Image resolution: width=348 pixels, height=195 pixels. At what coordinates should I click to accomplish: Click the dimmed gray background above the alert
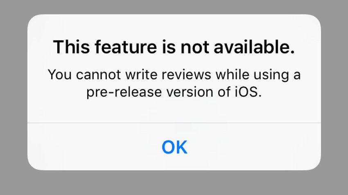click(174, 7)
